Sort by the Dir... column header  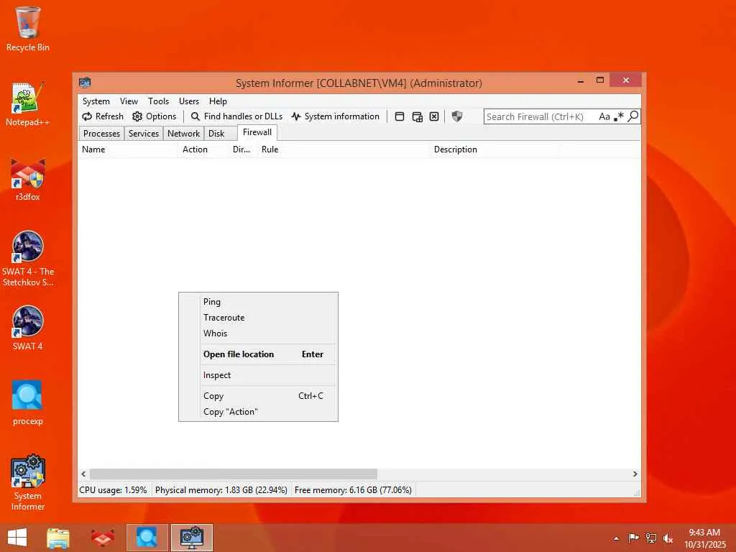[241, 149]
